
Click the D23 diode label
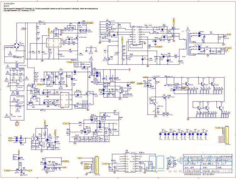(x=58, y=142)
